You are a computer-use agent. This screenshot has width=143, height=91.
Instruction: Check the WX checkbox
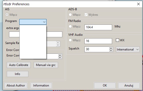pos(117,40)
